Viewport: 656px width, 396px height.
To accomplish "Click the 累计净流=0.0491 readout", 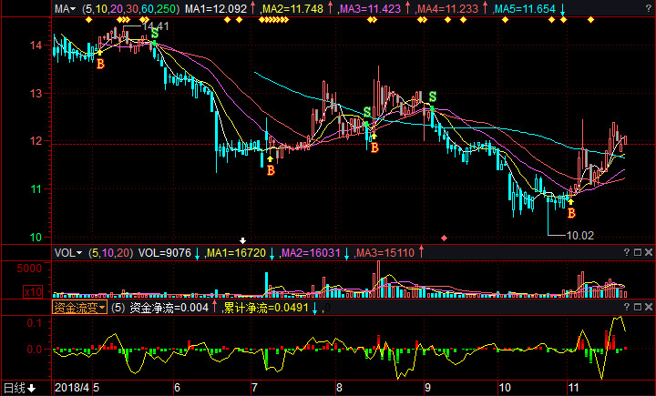I will (266, 308).
